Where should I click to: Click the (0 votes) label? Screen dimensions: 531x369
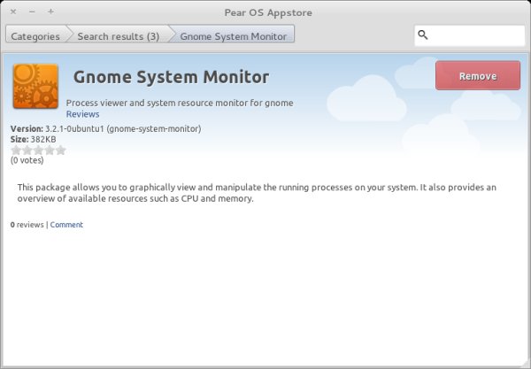[x=27, y=160]
